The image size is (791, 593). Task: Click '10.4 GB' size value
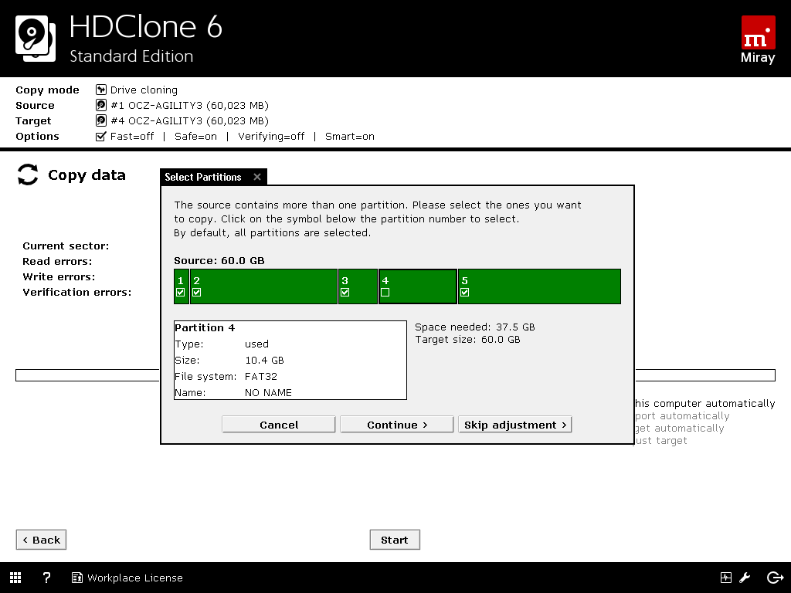pyautogui.click(x=264, y=360)
